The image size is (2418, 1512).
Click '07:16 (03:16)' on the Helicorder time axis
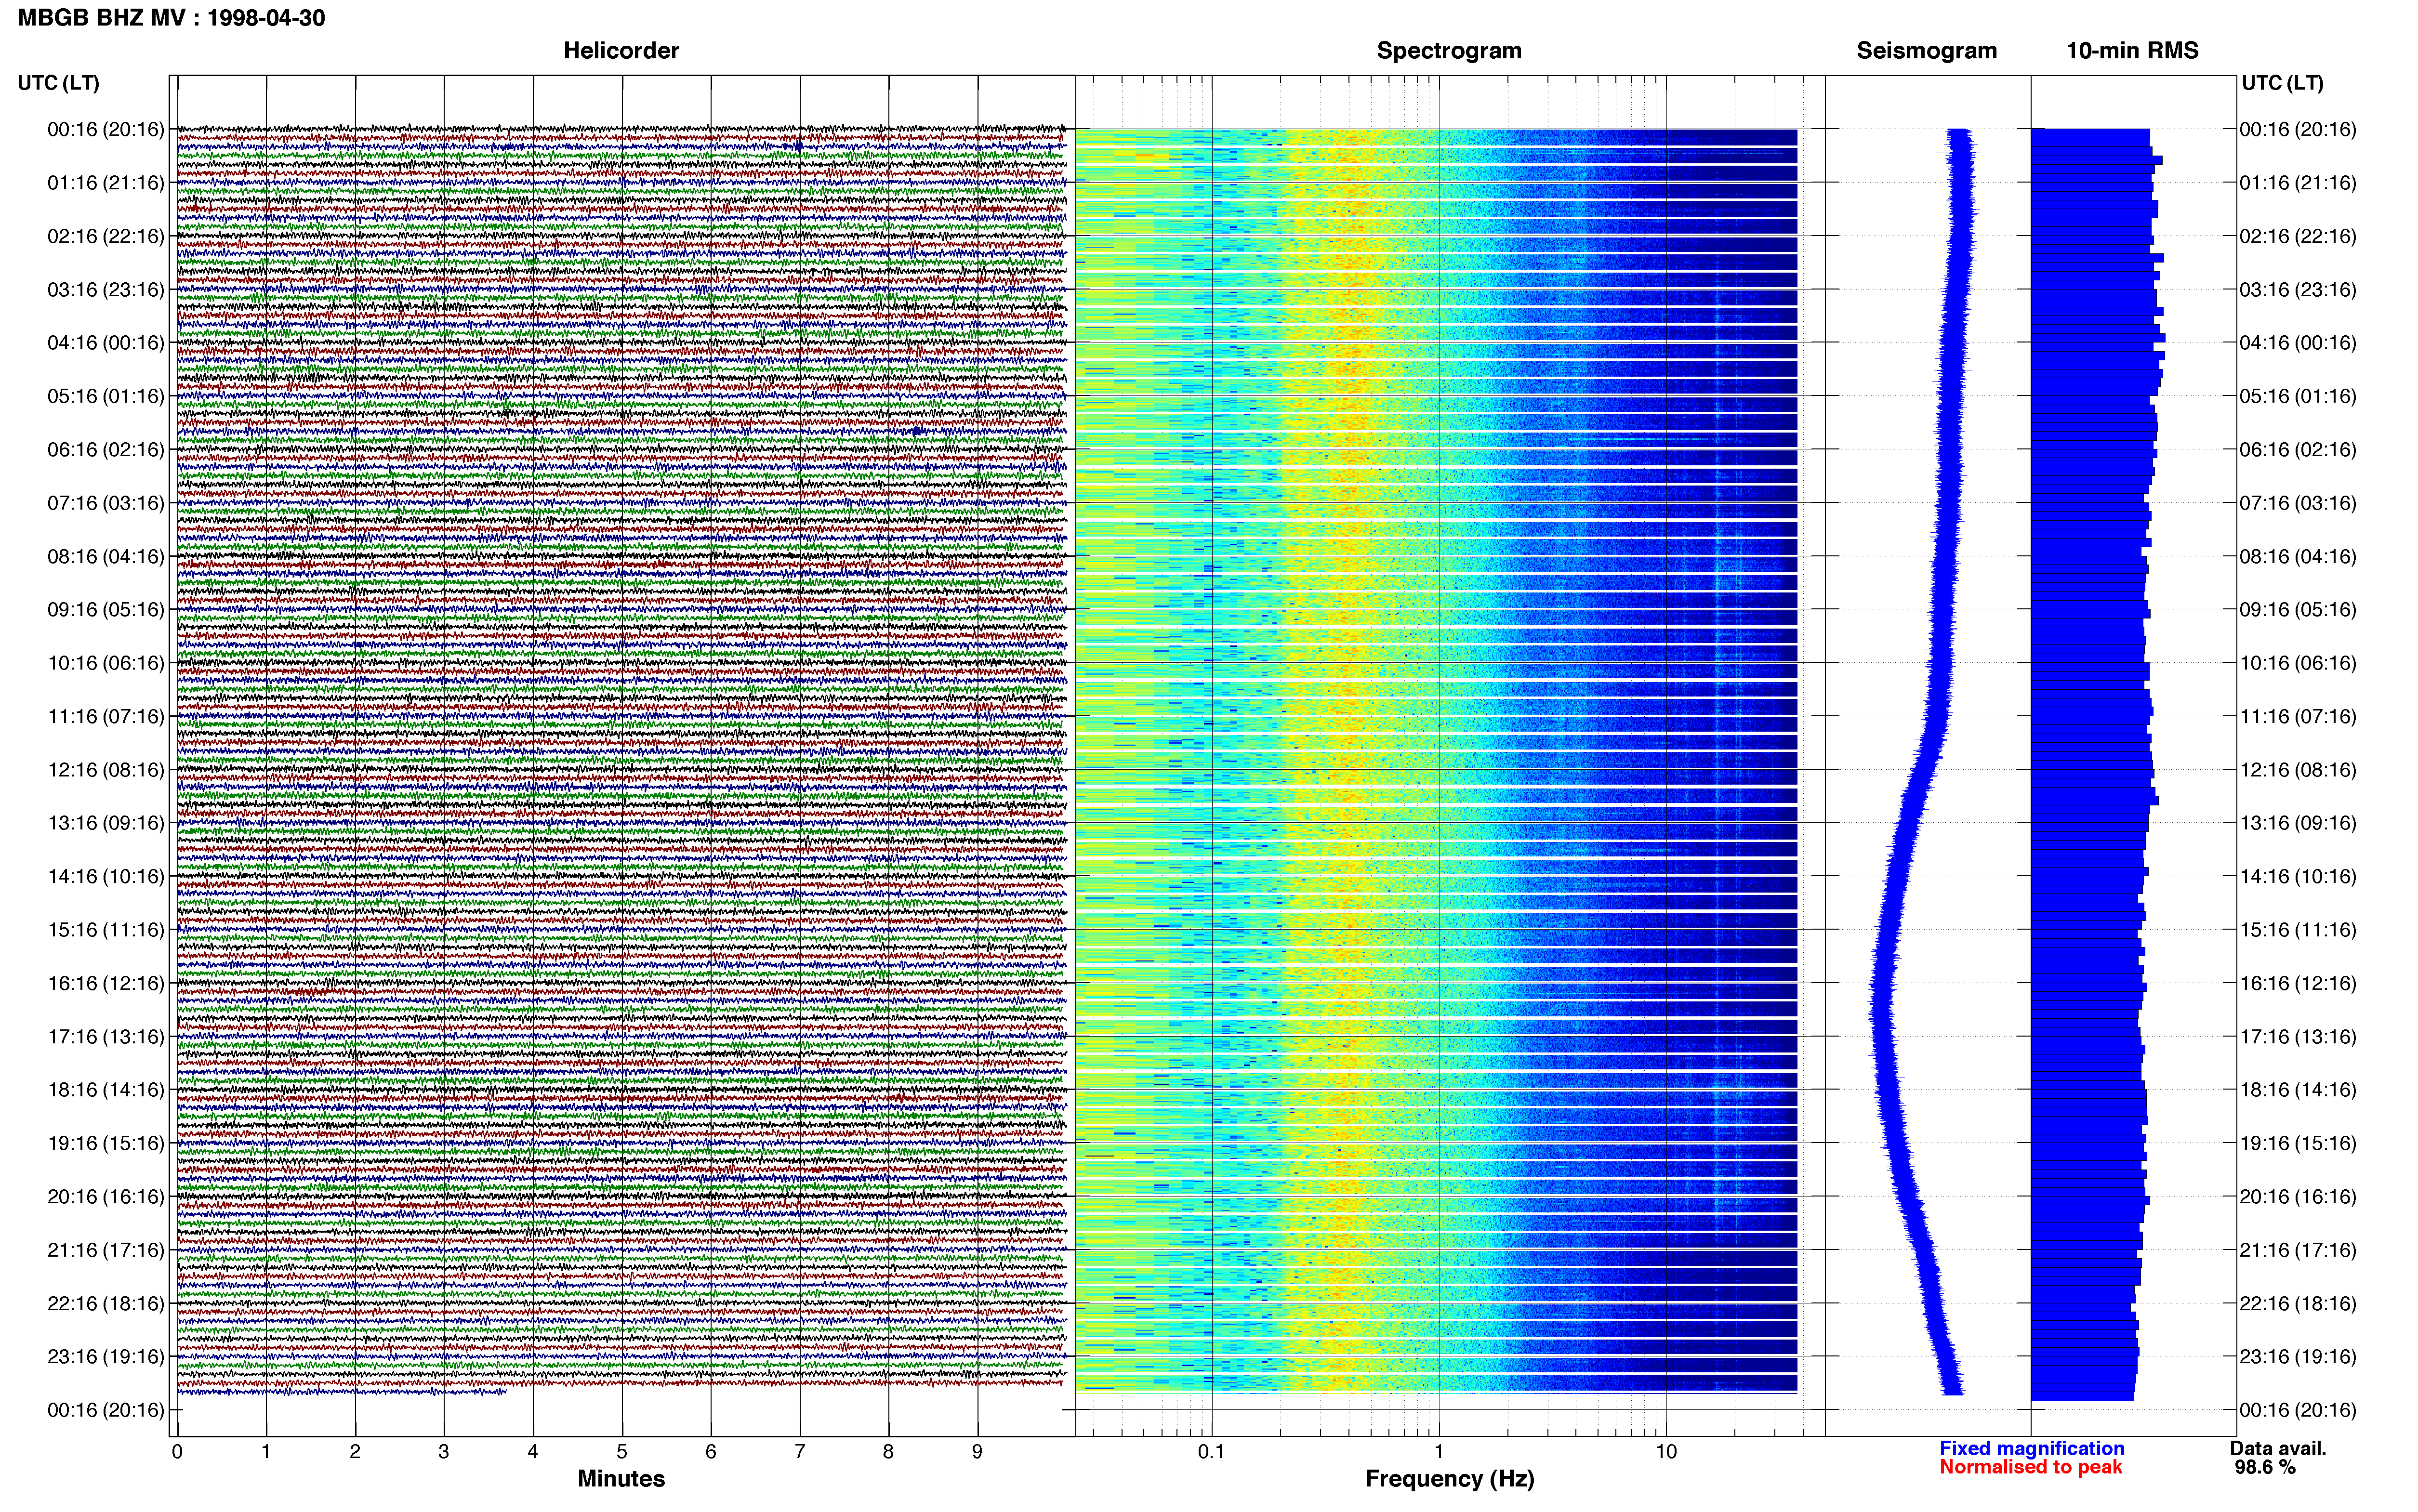(106, 503)
